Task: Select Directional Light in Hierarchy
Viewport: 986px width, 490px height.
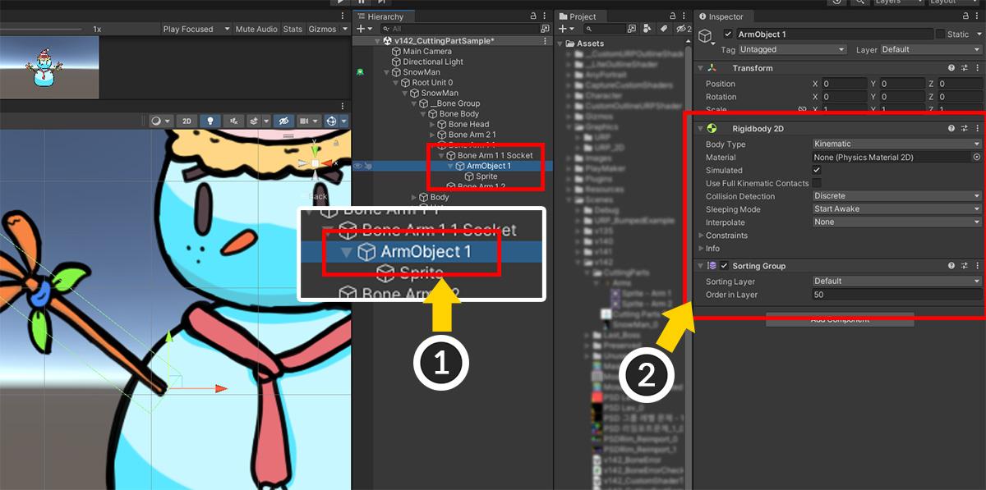Action: (x=433, y=62)
